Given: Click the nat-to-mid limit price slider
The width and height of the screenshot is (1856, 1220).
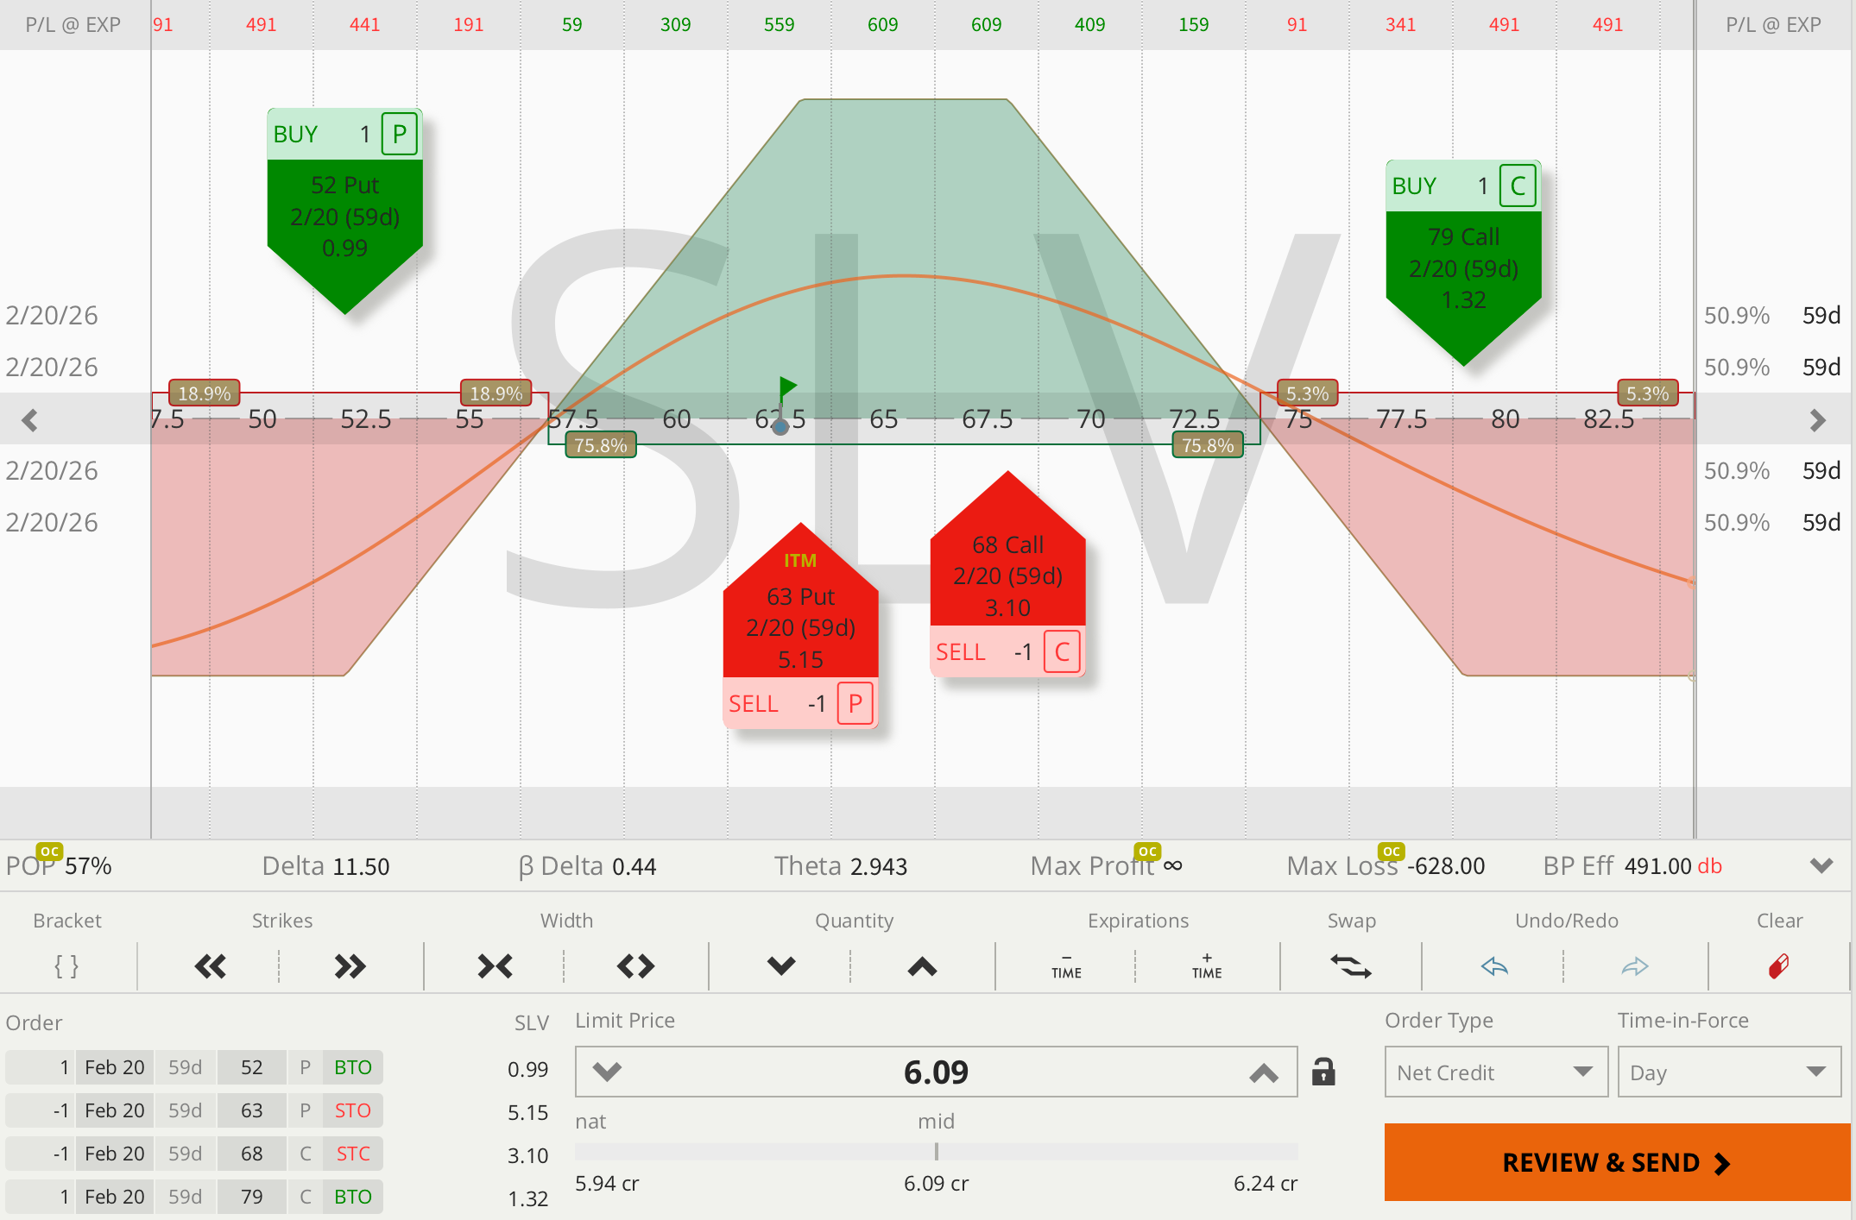Looking at the screenshot, I should (936, 1152).
